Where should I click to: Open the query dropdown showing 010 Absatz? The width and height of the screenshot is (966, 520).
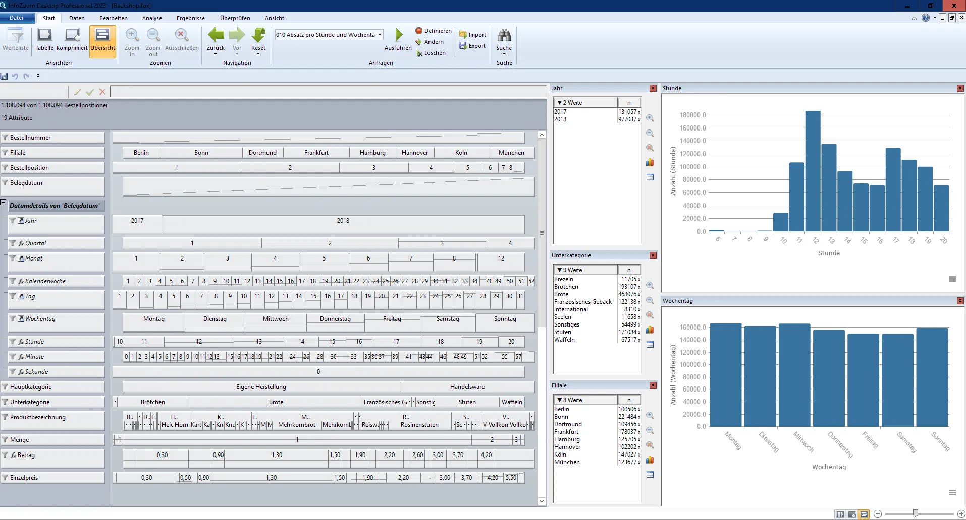(381, 35)
